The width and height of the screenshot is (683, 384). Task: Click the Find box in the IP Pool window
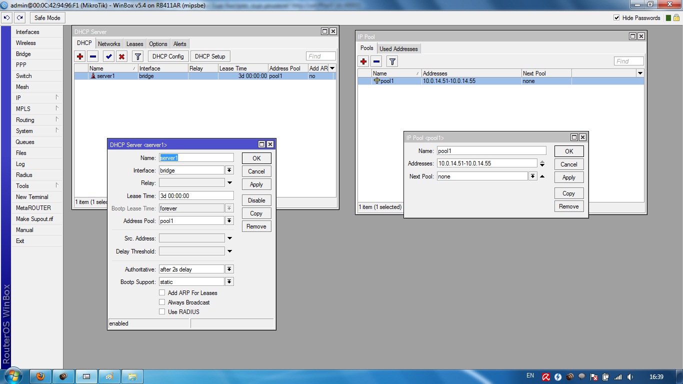tap(629, 61)
